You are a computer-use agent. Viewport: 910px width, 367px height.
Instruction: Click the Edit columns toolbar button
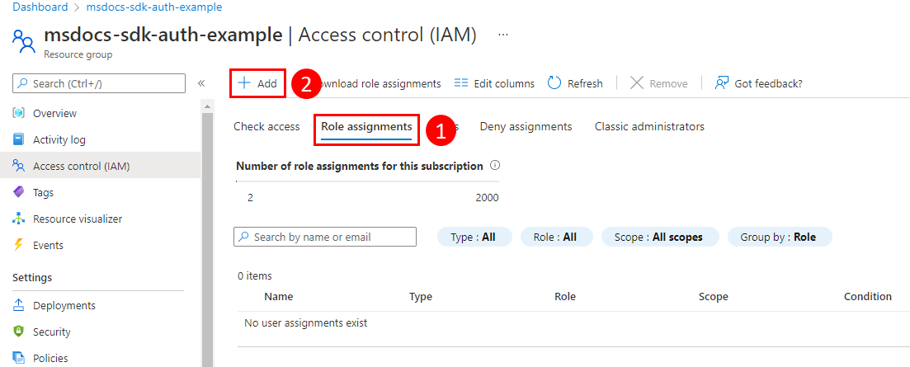[x=494, y=83]
